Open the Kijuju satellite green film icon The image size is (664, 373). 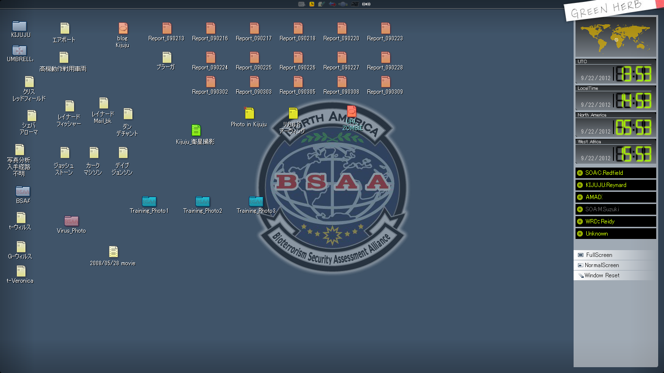(x=196, y=130)
